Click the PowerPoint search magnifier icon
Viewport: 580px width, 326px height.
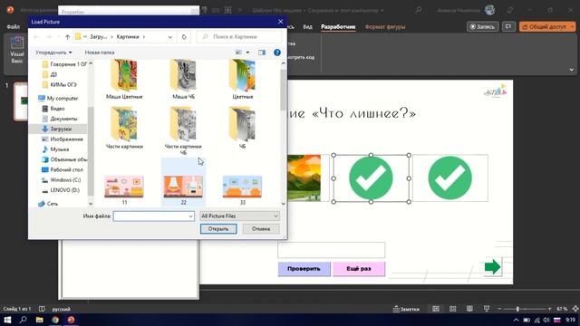coord(418,10)
